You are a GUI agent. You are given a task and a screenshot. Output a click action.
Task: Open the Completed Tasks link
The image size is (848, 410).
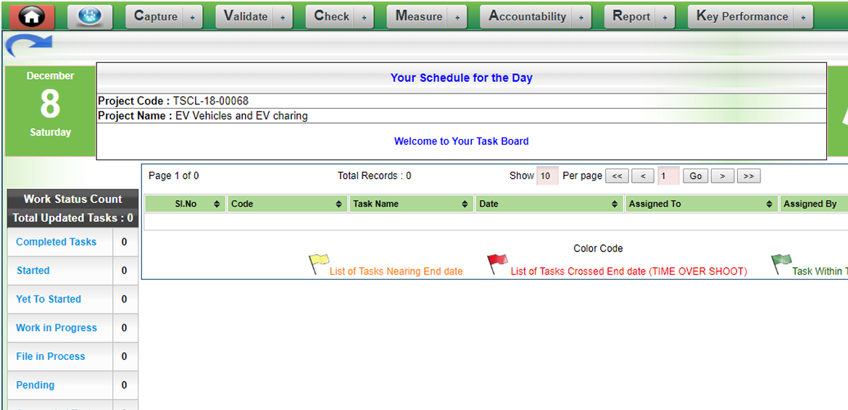click(x=56, y=242)
